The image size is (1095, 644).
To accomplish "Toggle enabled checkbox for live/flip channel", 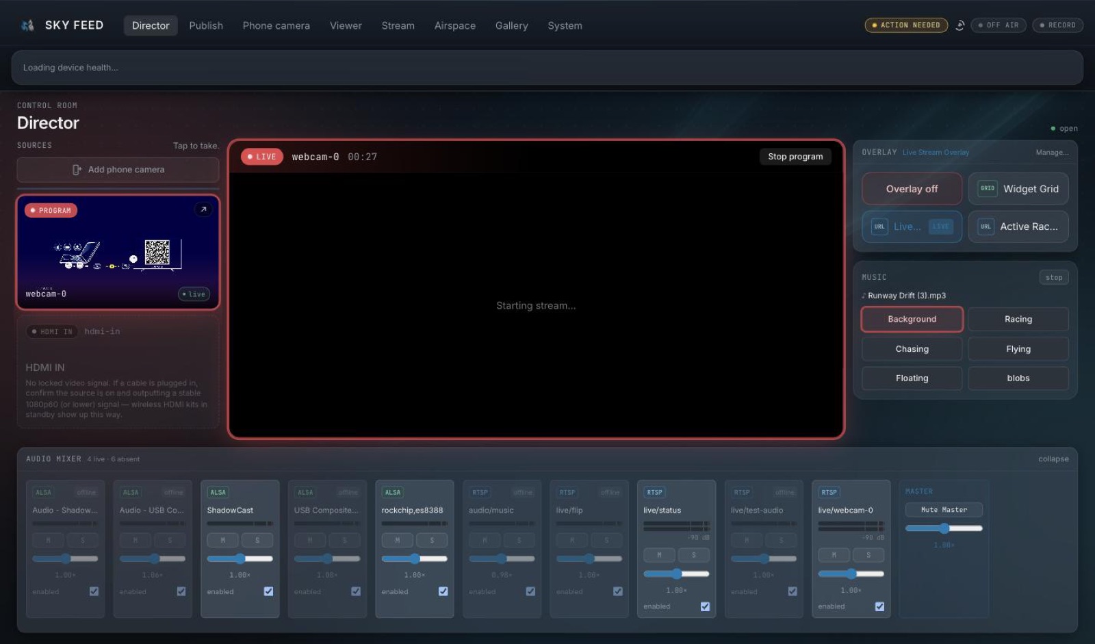I will [617, 591].
